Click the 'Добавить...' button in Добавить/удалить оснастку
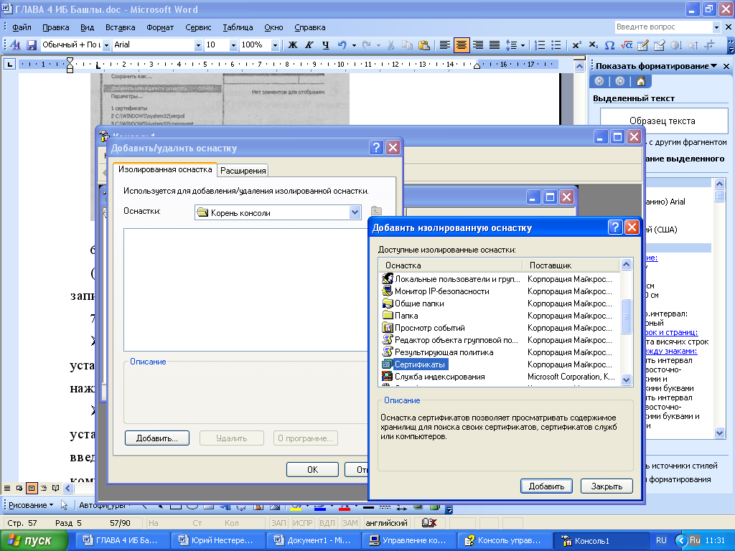Viewport: 735px width, 551px height. coord(157,438)
